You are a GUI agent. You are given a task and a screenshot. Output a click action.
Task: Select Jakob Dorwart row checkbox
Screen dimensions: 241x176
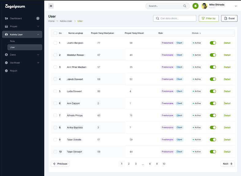(x=55, y=79)
